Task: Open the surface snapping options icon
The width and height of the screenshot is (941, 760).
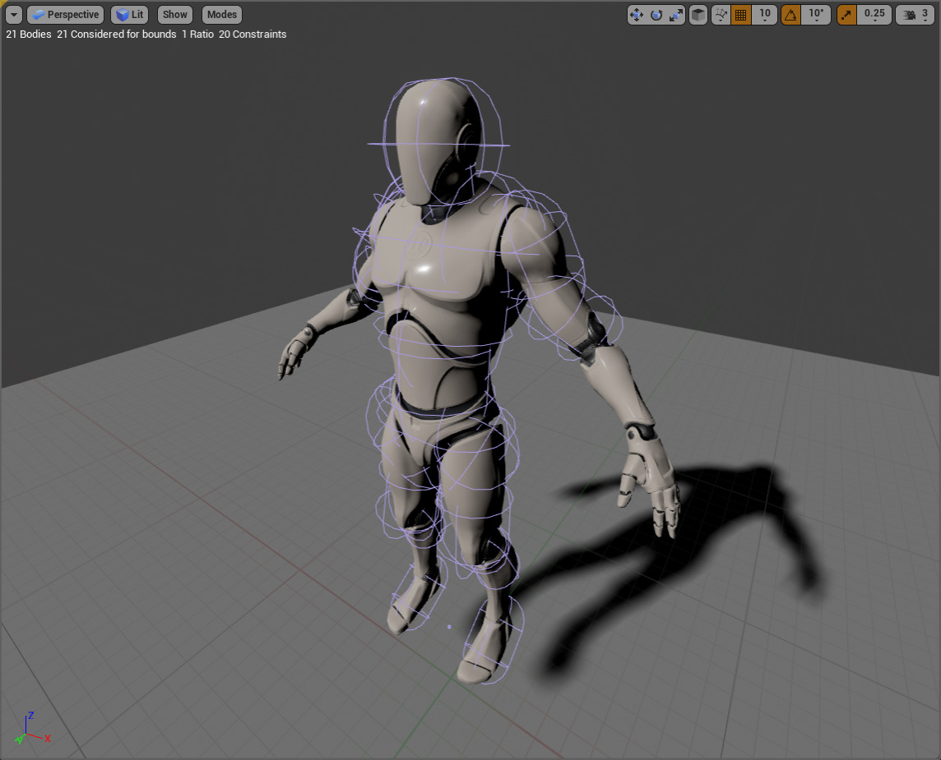Action: pos(721,15)
